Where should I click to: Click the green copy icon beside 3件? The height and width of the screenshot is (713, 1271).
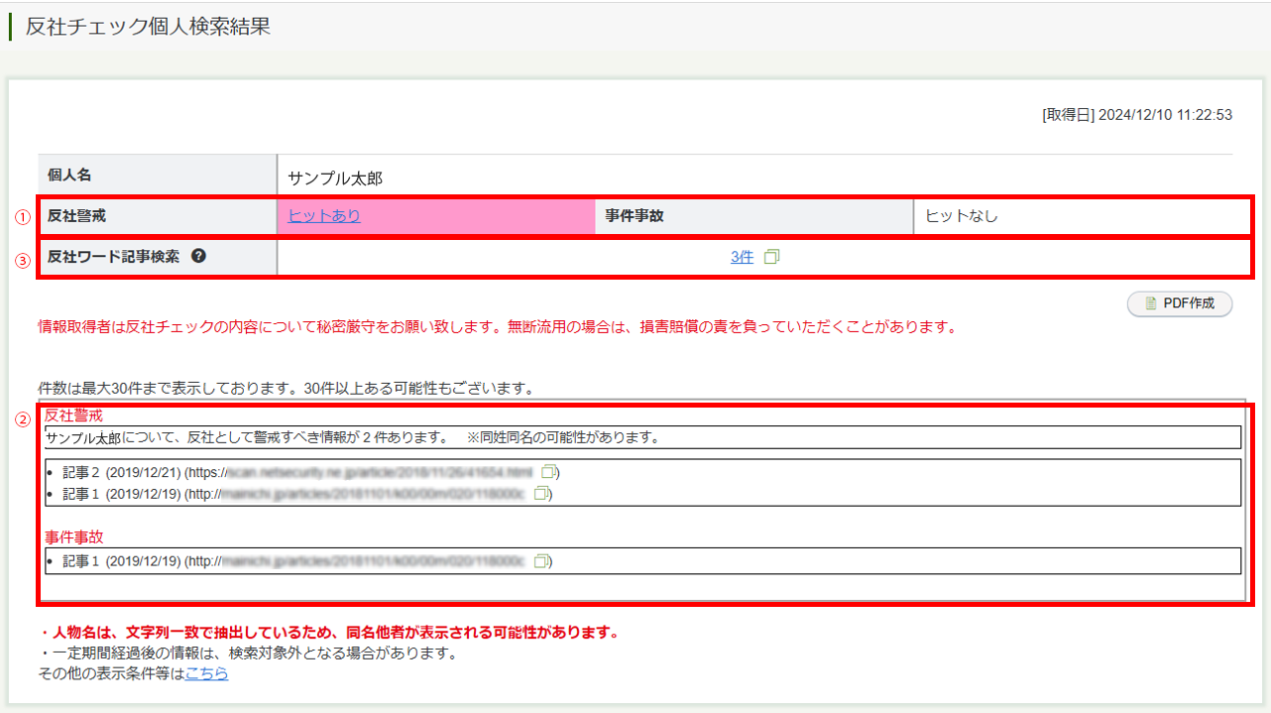point(772,256)
